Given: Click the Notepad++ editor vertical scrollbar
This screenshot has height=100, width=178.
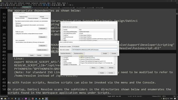Looking at the screenshot, I should (x=177, y=52).
